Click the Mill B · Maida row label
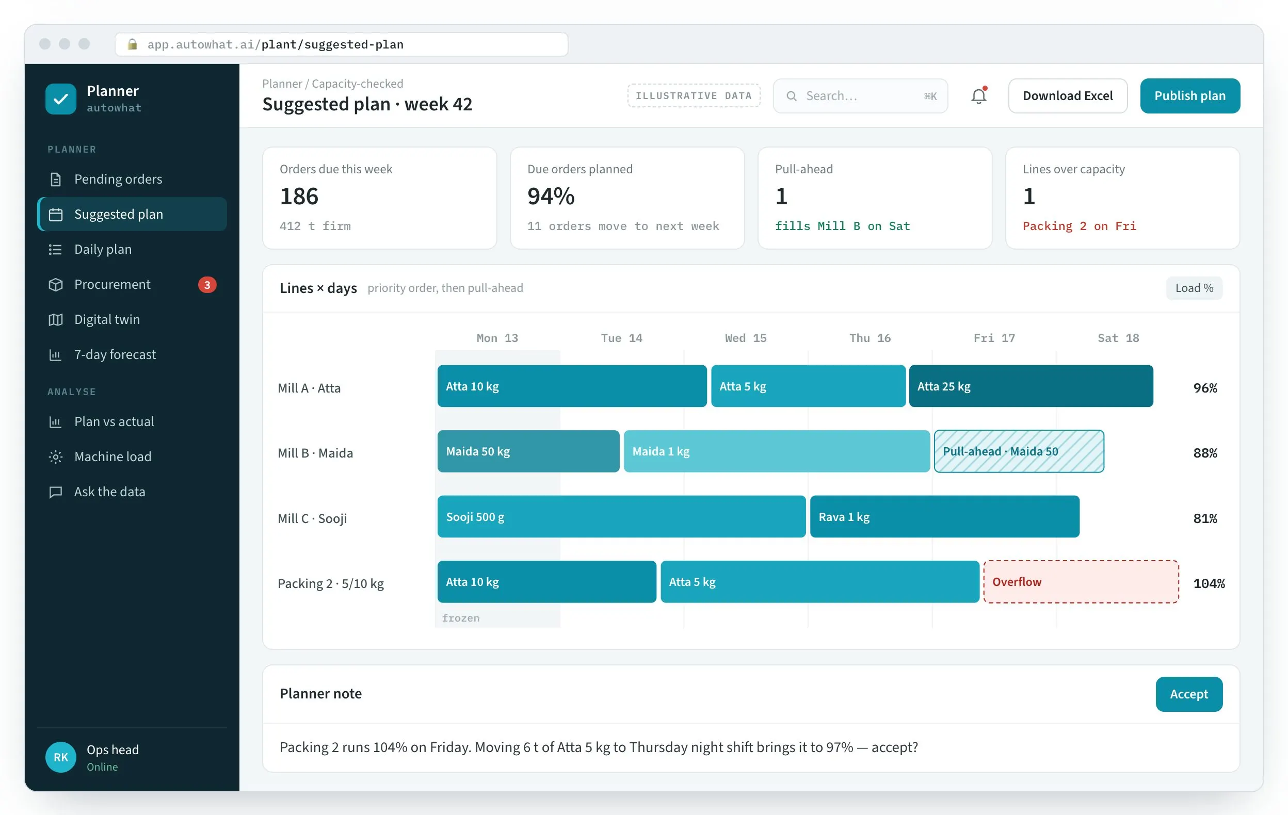 315,453
